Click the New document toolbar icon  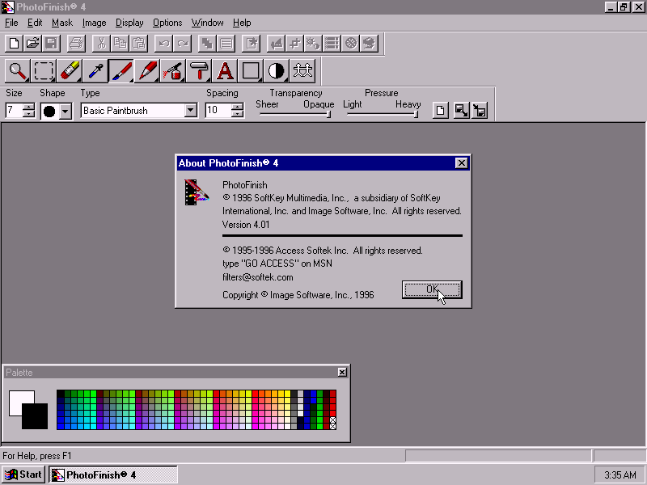tap(14, 44)
